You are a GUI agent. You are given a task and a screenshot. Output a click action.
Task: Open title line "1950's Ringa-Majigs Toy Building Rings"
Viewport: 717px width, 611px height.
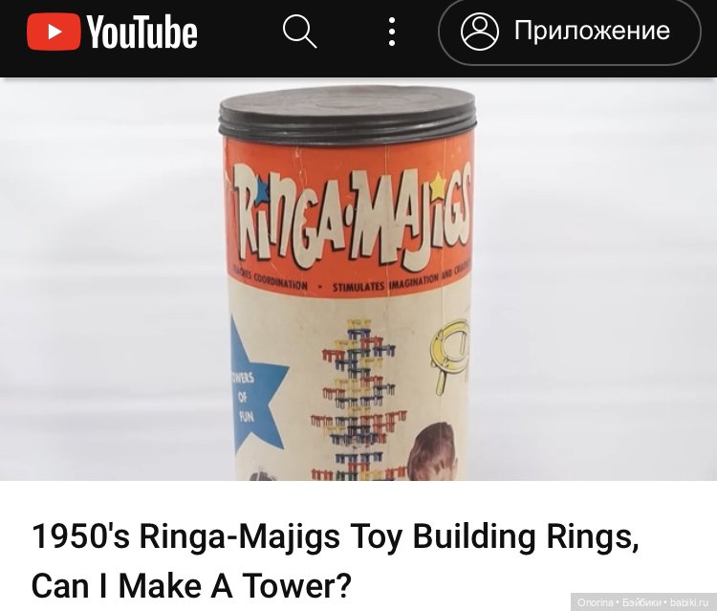pyautogui.click(x=335, y=537)
